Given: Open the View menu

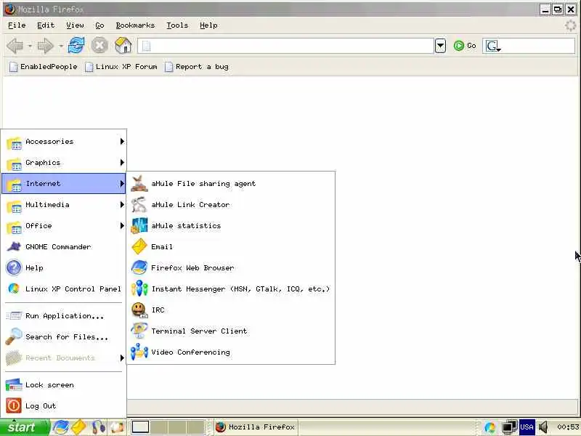Looking at the screenshot, I should tap(75, 25).
